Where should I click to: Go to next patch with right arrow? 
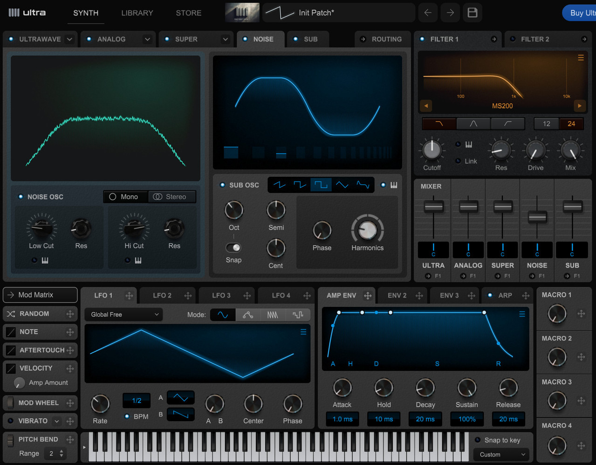tap(450, 13)
